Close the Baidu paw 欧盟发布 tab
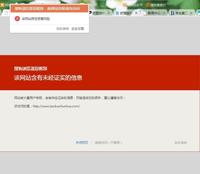The image size is (200, 174). click(136, 13)
